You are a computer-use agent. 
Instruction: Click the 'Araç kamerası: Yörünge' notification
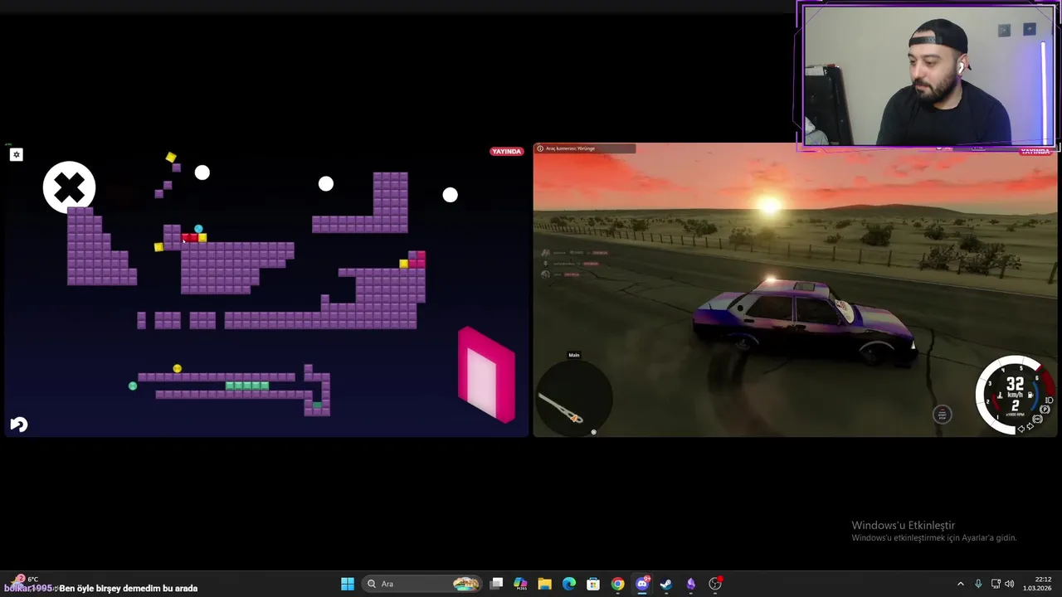585,148
